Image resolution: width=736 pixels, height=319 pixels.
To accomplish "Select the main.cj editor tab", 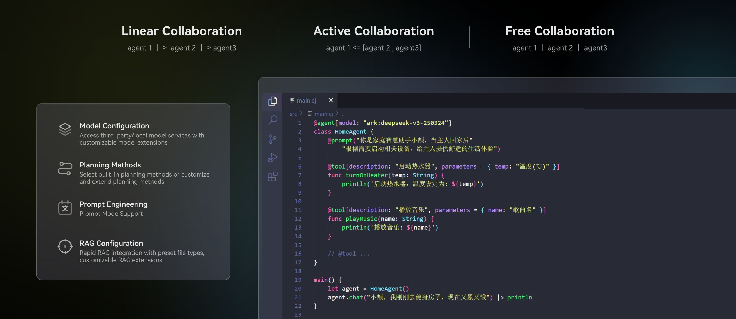I will (306, 100).
